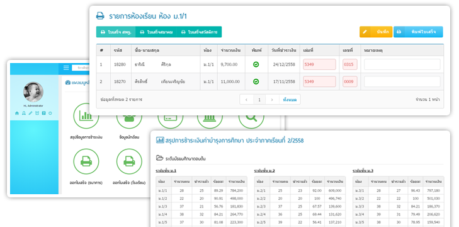Open the bar chart payment summary icon
Viewport: 459px width, 227px height.
point(86,116)
